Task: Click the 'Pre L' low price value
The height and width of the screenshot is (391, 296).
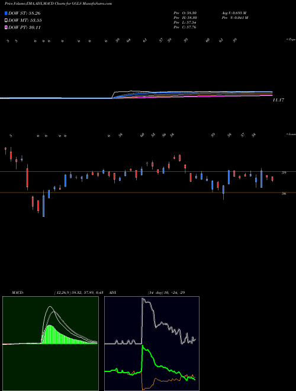Action: click(185, 23)
